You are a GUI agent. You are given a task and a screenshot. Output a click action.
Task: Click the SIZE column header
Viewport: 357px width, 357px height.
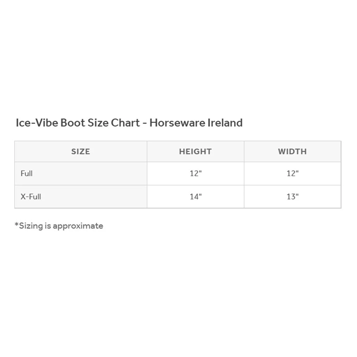[x=81, y=151]
